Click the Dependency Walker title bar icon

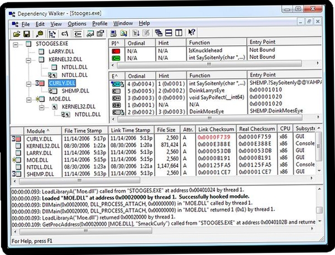click(12, 14)
